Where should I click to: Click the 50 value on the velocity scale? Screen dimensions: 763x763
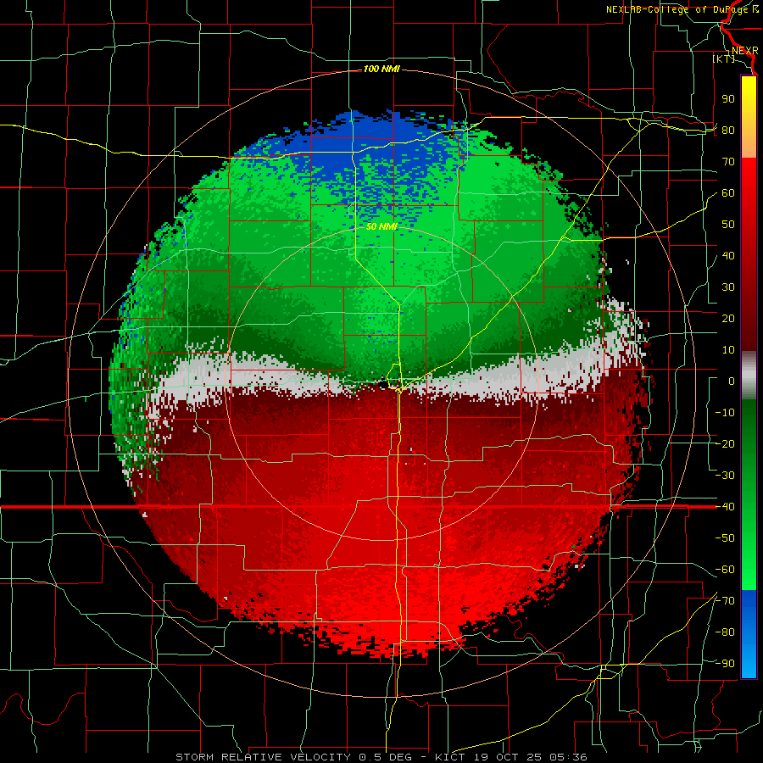[728, 225]
